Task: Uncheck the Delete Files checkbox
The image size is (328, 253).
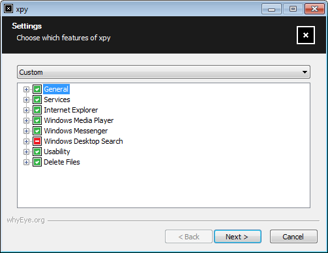Action: [x=37, y=162]
